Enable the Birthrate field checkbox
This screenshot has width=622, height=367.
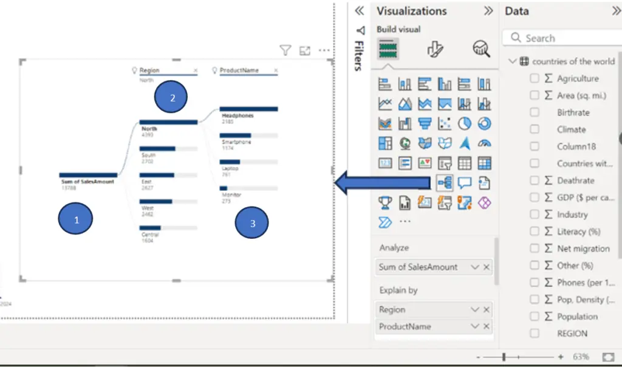pyautogui.click(x=535, y=112)
